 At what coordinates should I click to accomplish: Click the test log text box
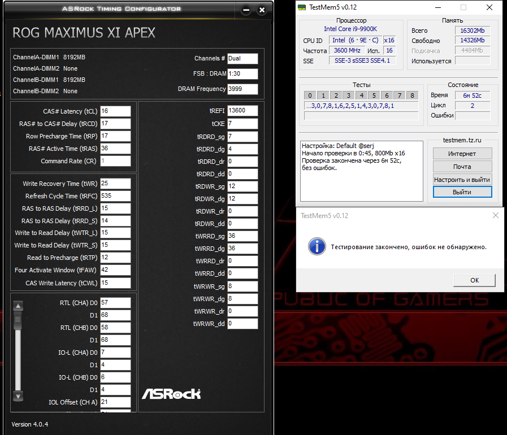coord(362,171)
